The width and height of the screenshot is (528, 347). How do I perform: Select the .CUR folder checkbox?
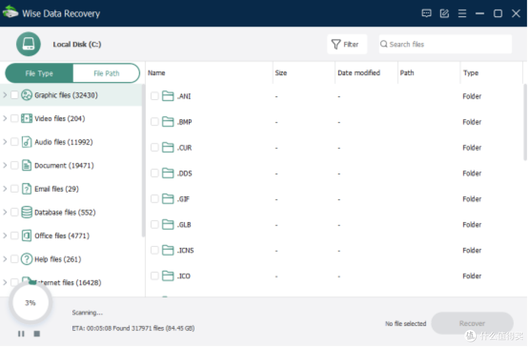point(154,148)
